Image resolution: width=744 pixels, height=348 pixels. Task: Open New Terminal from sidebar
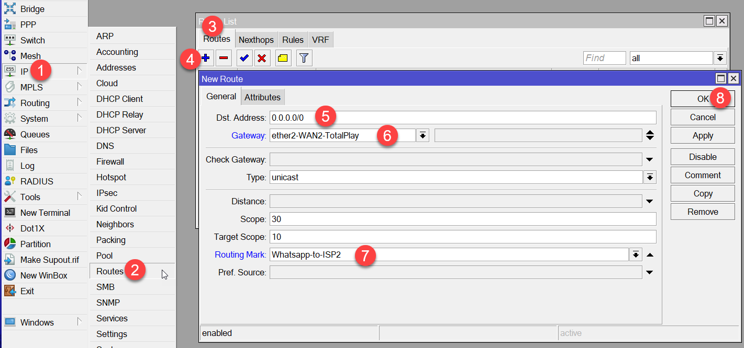click(x=45, y=213)
